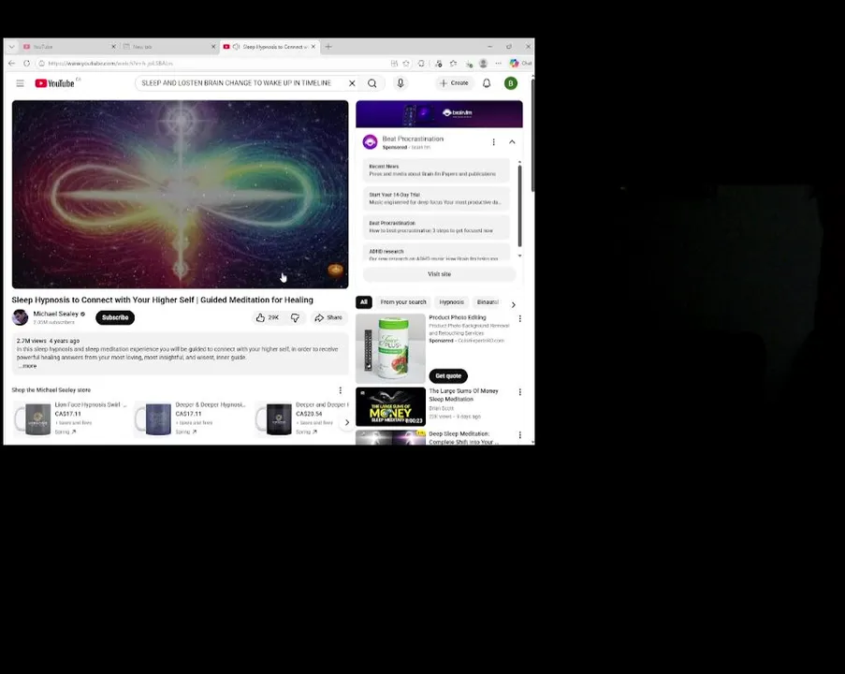Open the brain.fm banner ad image
Image resolution: width=845 pixels, height=674 pixels.
pyautogui.click(x=439, y=114)
